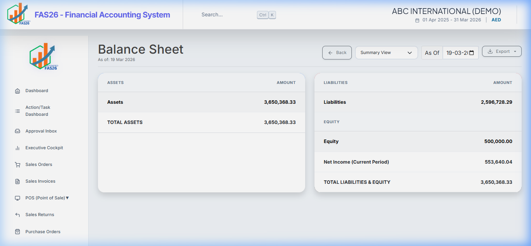This screenshot has height=246, width=531.
Task: Click the Purchase Orders bag icon
Action: click(x=17, y=232)
